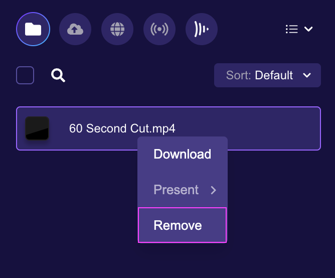
Task: Select the web globe source icon
Action: tap(117, 29)
